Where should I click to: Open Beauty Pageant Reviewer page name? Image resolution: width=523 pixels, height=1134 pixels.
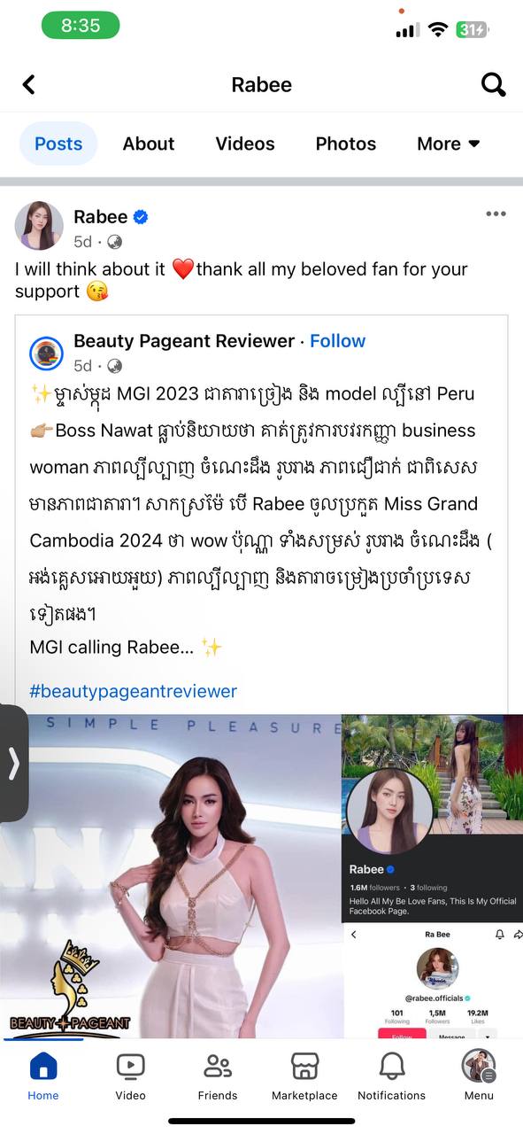click(184, 341)
